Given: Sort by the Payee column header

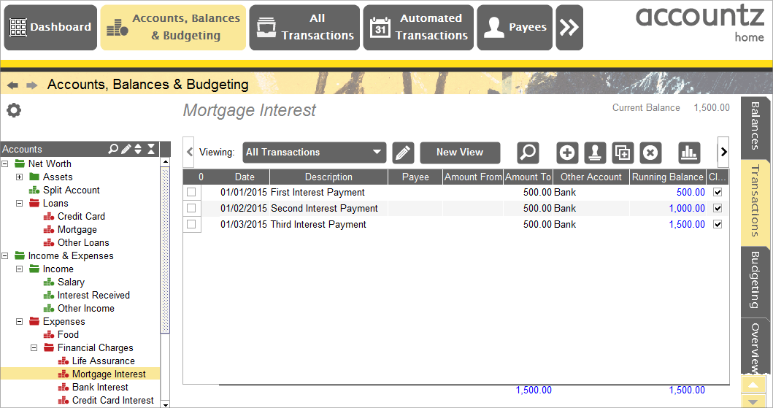Looking at the screenshot, I should pos(415,177).
